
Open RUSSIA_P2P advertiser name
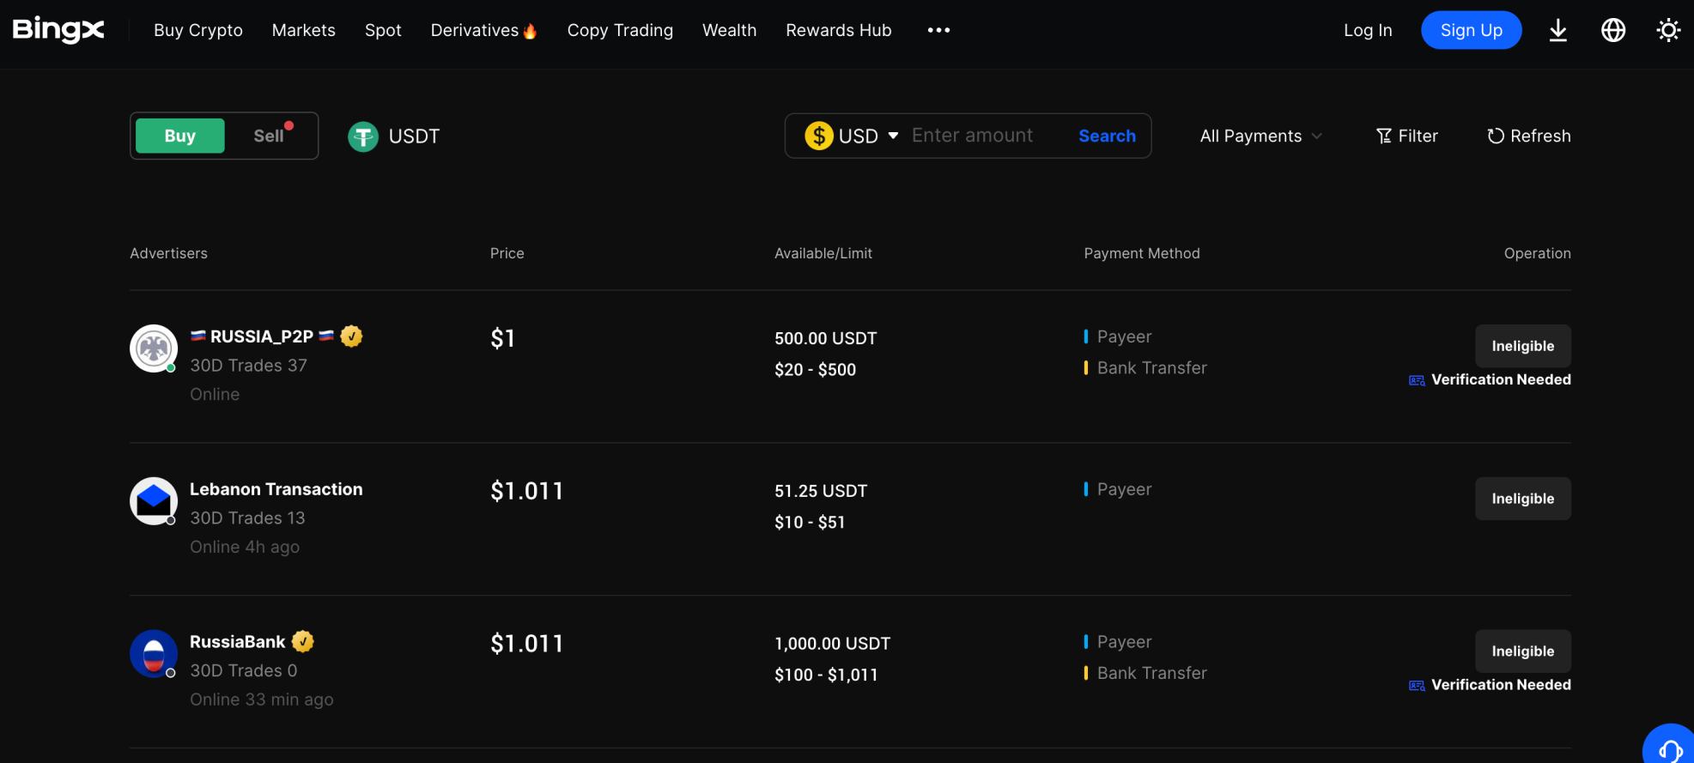click(262, 336)
